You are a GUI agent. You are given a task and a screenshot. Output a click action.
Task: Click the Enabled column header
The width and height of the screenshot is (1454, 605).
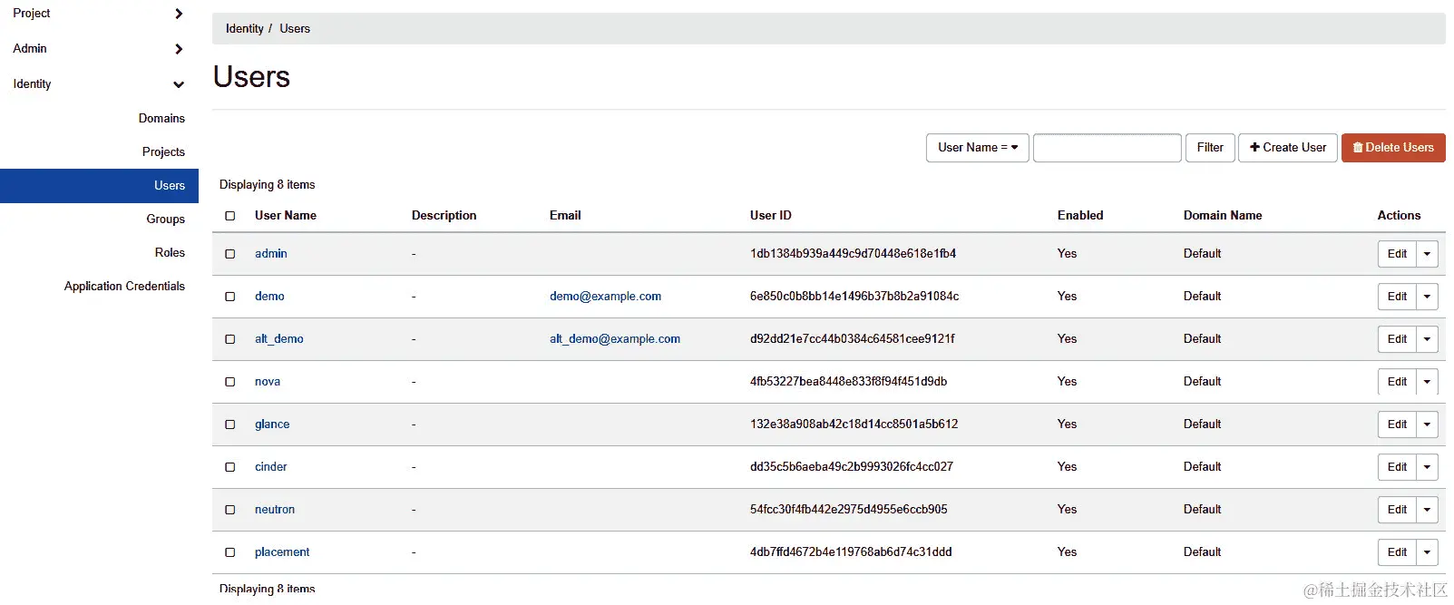pyautogui.click(x=1080, y=216)
